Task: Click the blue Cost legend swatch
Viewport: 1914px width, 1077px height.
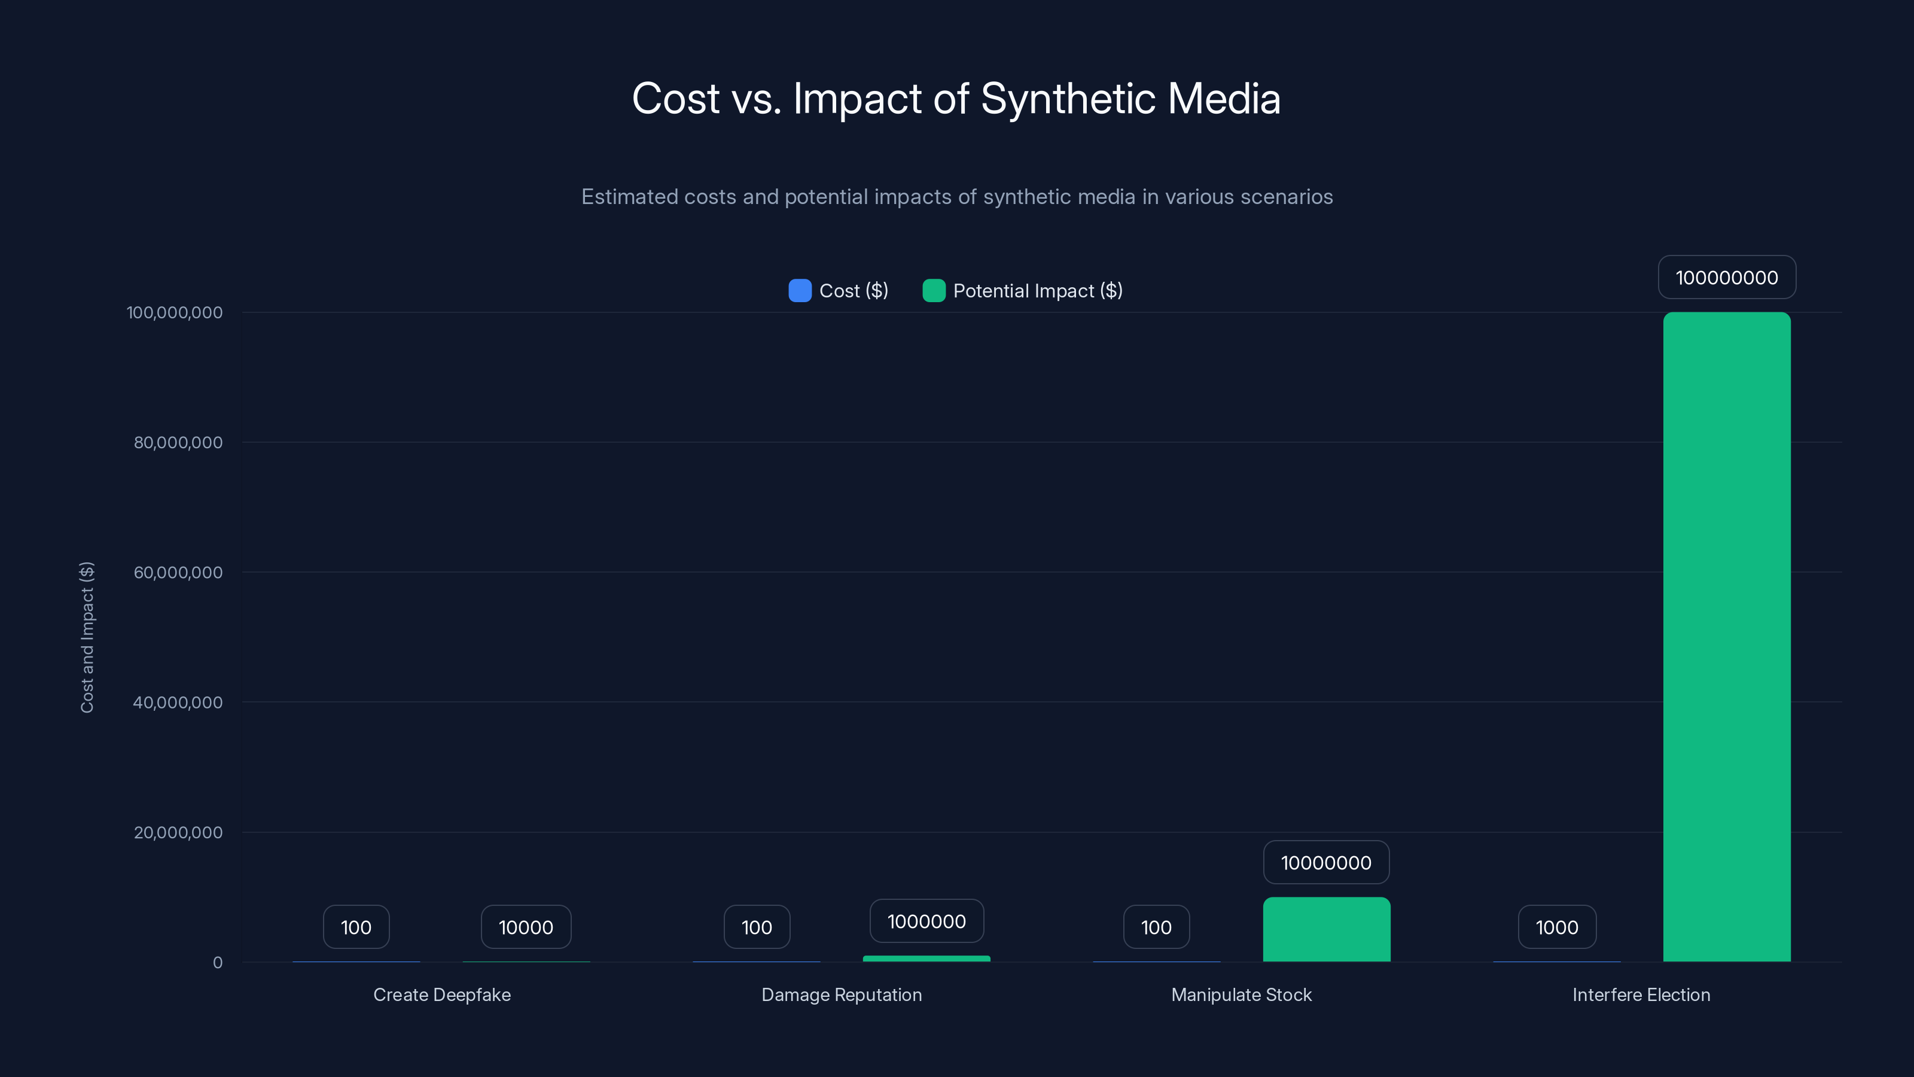Action: (x=800, y=291)
